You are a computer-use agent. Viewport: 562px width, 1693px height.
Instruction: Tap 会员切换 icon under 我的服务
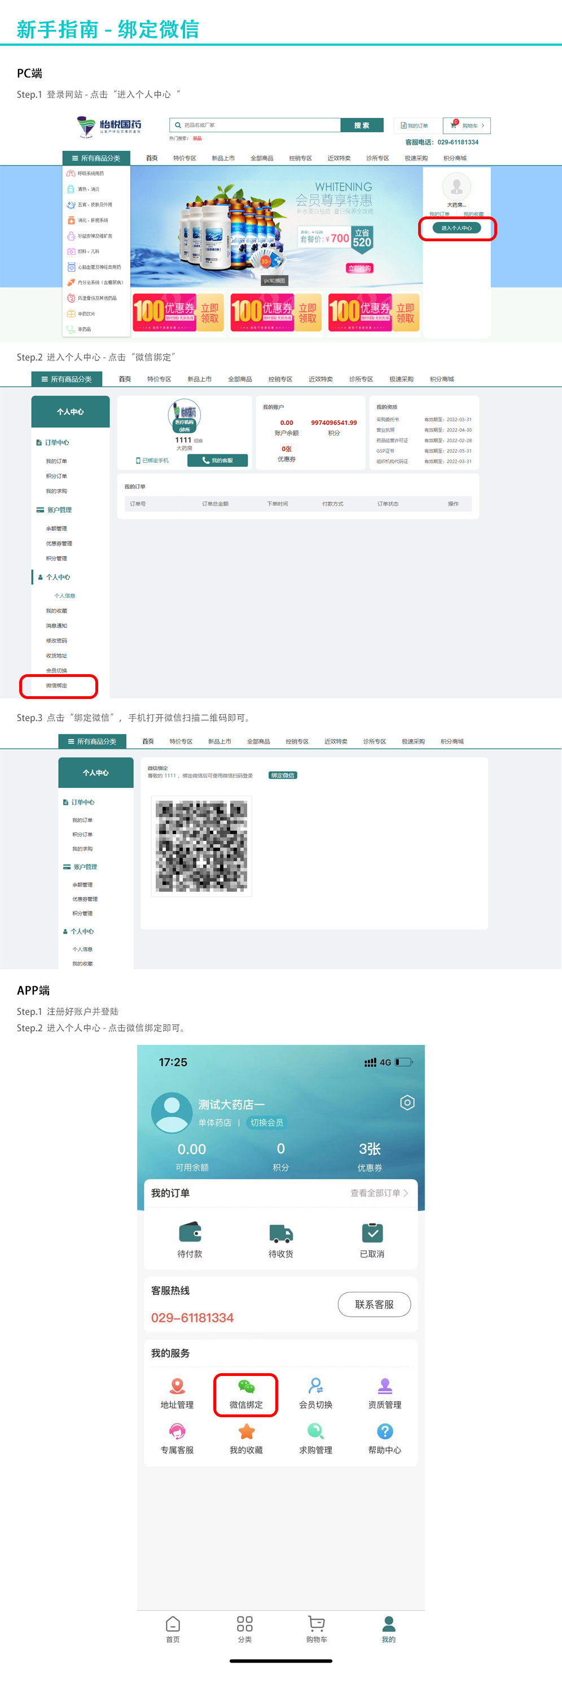(x=316, y=1386)
